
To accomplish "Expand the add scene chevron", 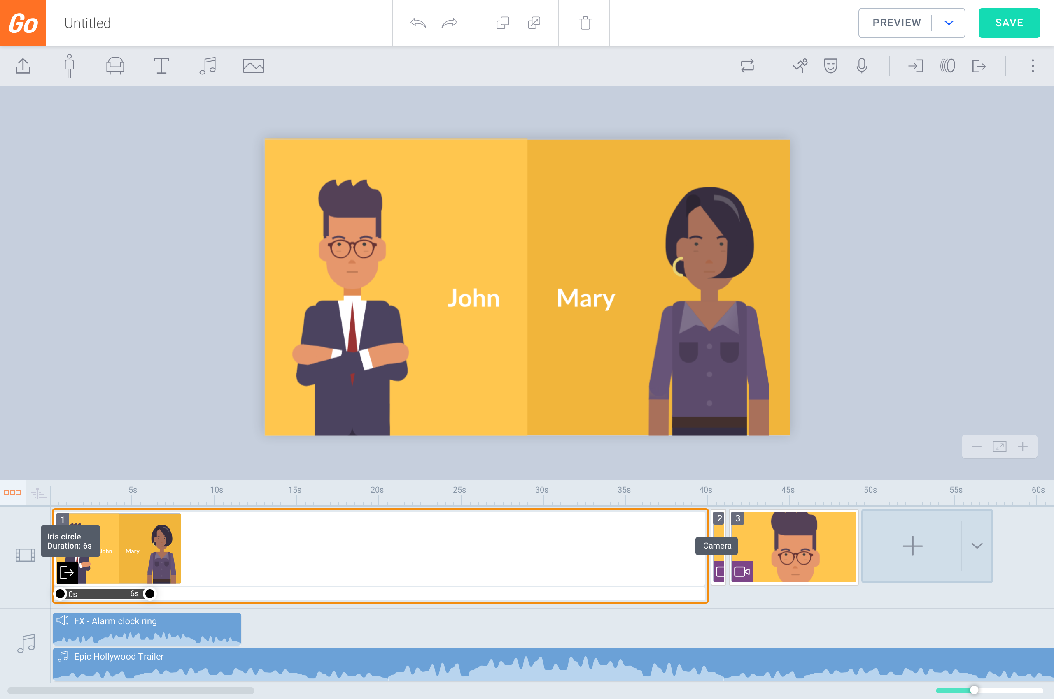I will click(x=977, y=546).
